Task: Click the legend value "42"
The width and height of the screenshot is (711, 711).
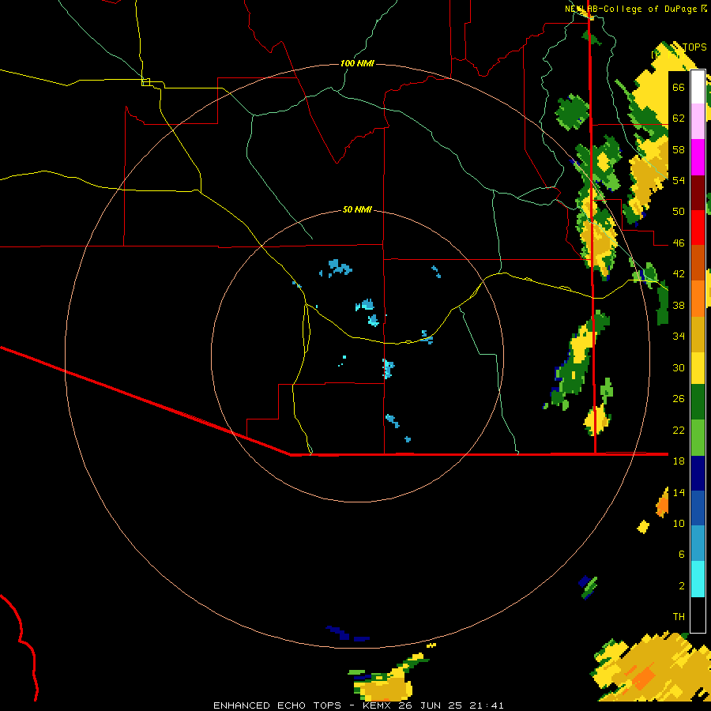Action: tap(679, 274)
